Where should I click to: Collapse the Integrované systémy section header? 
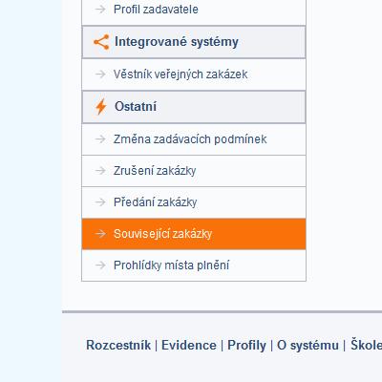194,42
